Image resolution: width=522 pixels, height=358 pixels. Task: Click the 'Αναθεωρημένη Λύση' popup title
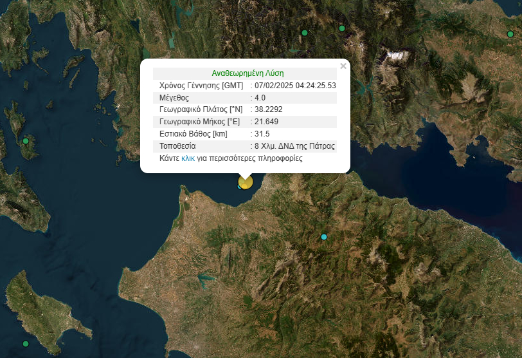248,73
